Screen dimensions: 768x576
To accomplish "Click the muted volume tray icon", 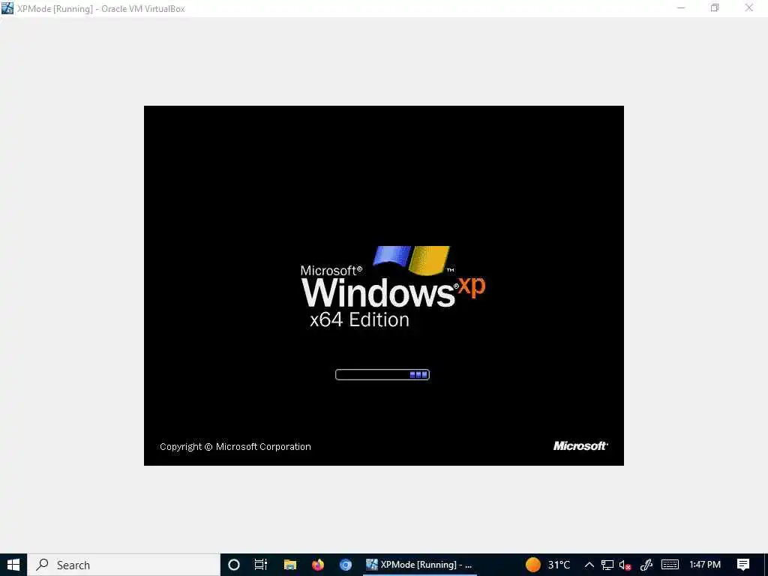I will (x=625, y=565).
